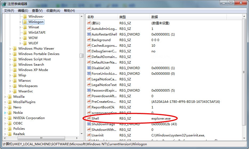Sort values by 名称 column header
The image size is (249, 149).
coord(102,17)
